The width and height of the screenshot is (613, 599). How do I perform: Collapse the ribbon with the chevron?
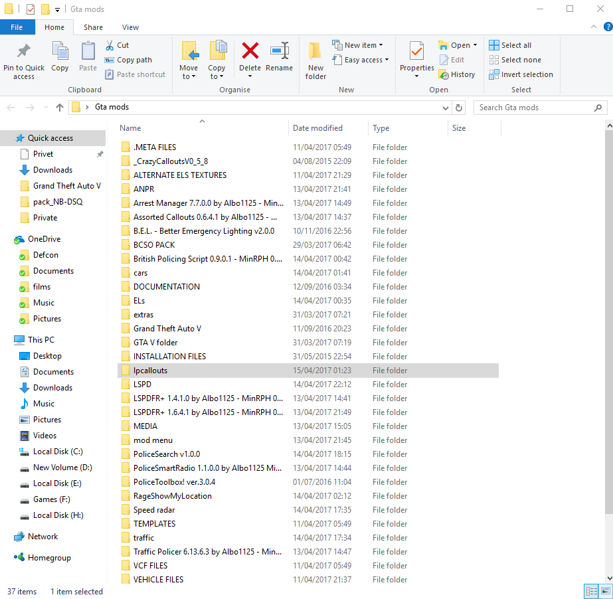594,27
